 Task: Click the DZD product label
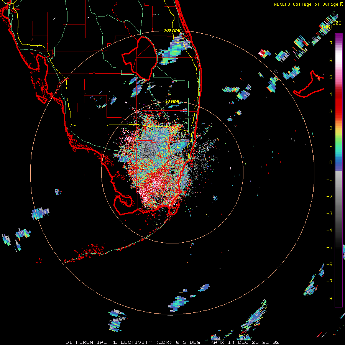point(337,23)
